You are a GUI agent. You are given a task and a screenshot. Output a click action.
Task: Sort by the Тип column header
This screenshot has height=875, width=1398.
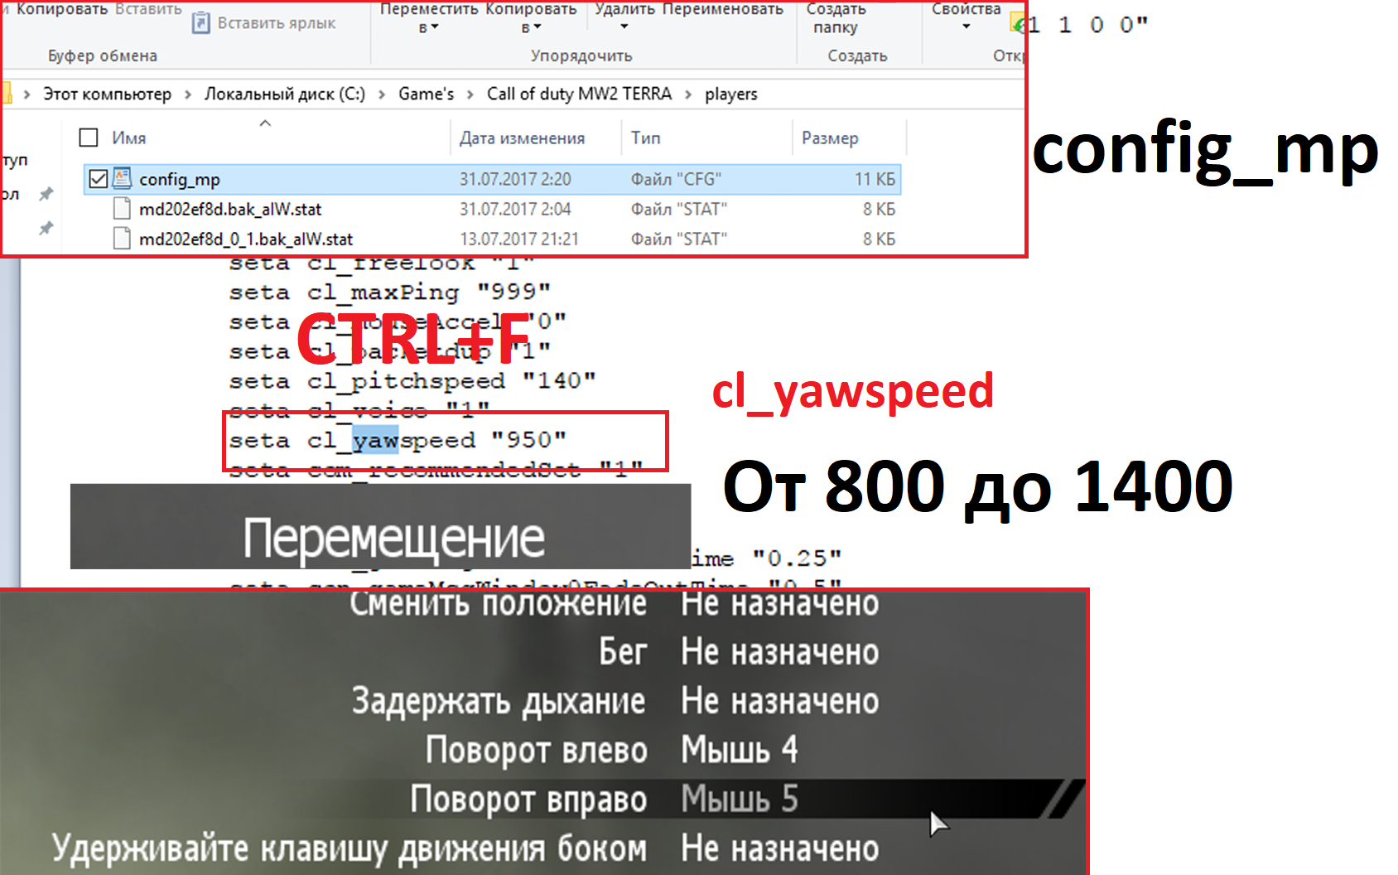tap(646, 138)
